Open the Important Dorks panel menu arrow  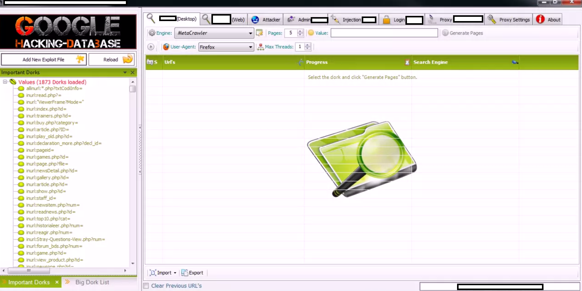(125, 72)
